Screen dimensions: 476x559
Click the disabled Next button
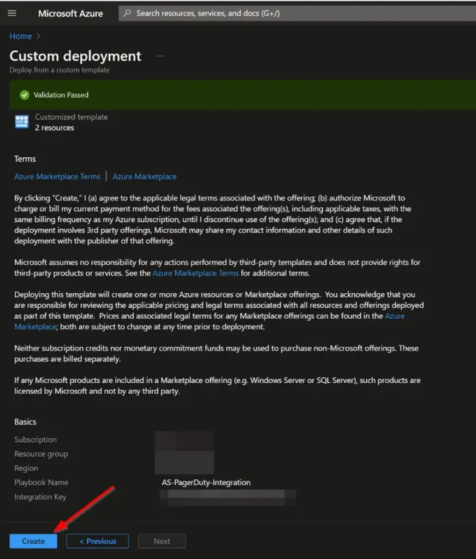[162, 541]
